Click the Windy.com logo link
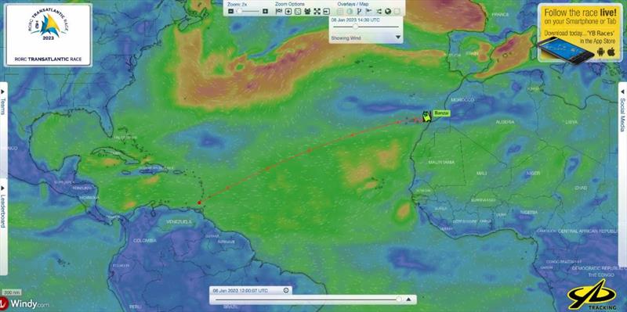This screenshot has width=627, height=312. [x=25, y=303]
